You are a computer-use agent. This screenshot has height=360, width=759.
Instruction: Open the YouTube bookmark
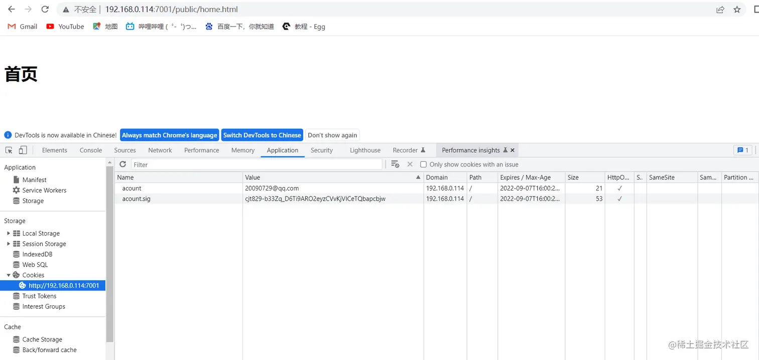click(65, 27)
